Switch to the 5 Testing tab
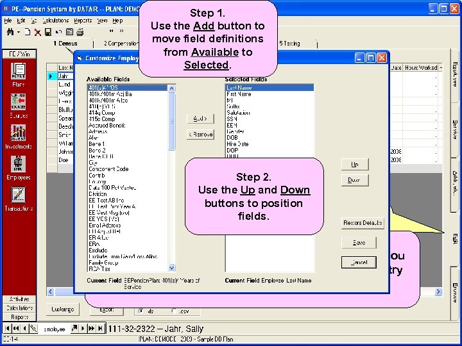 (x=289, y=44)
